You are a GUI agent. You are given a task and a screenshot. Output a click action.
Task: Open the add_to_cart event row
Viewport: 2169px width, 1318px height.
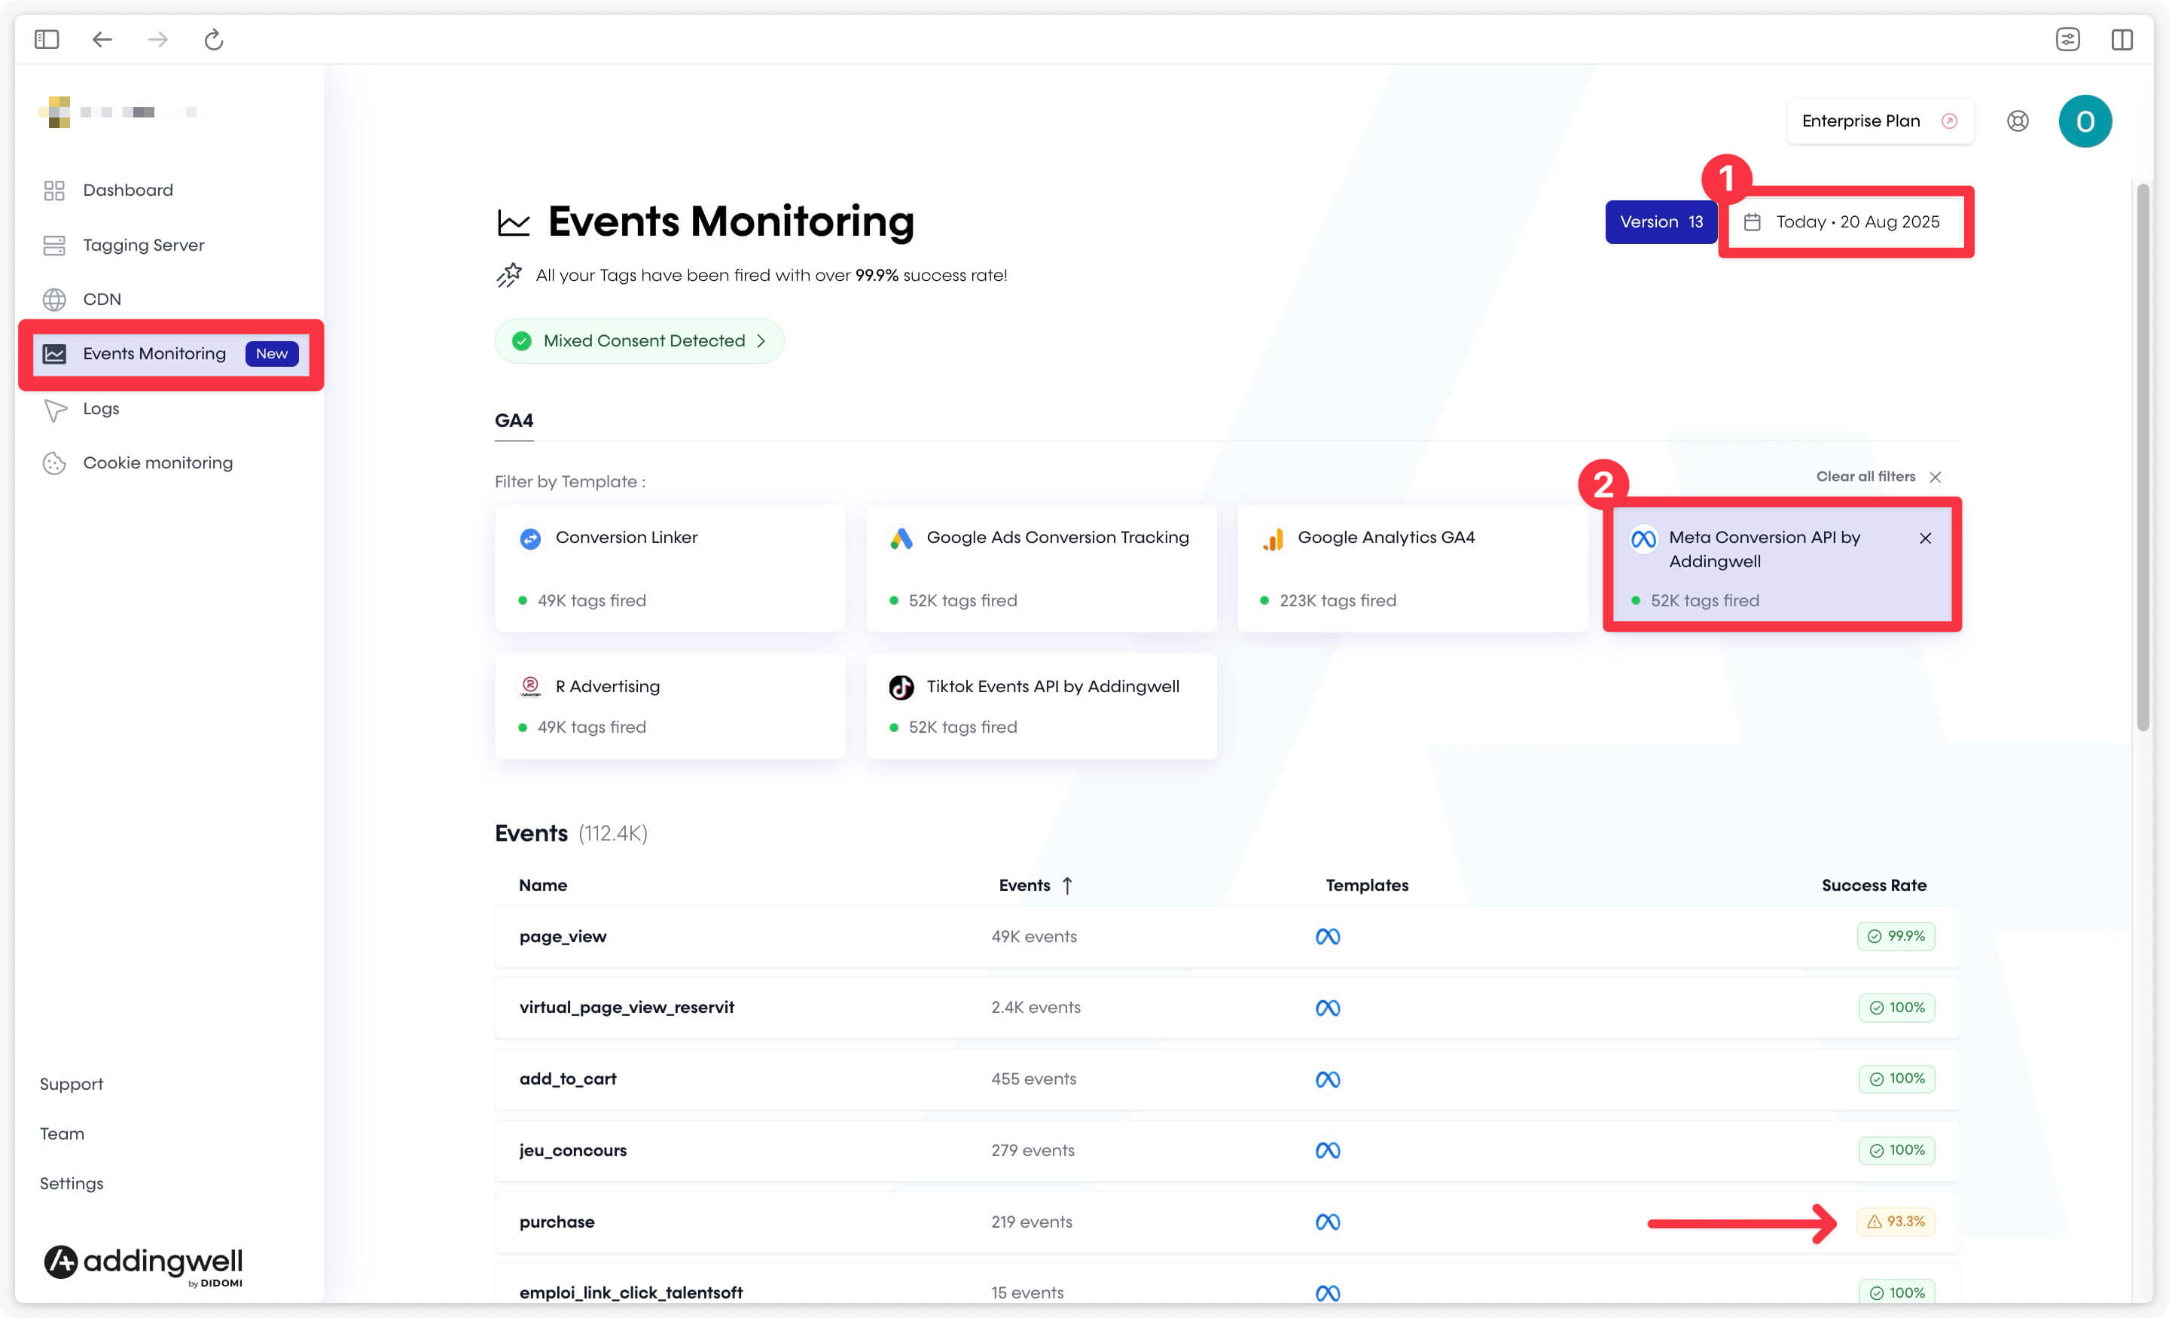point(1226,1079)
